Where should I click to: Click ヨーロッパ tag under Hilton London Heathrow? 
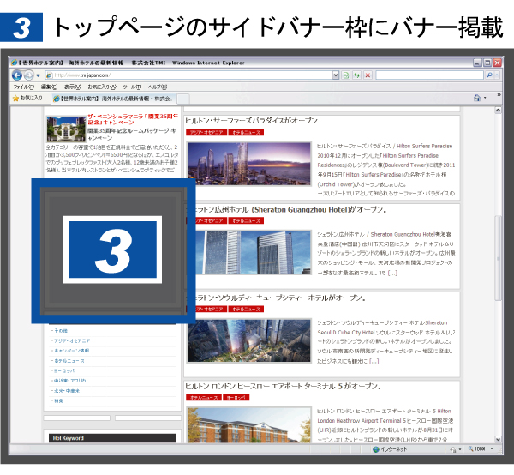coord(236,397)
